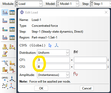Click the create amplitude wave icon
The width and height of the screenshot is (111, 93).
(76, 74)
